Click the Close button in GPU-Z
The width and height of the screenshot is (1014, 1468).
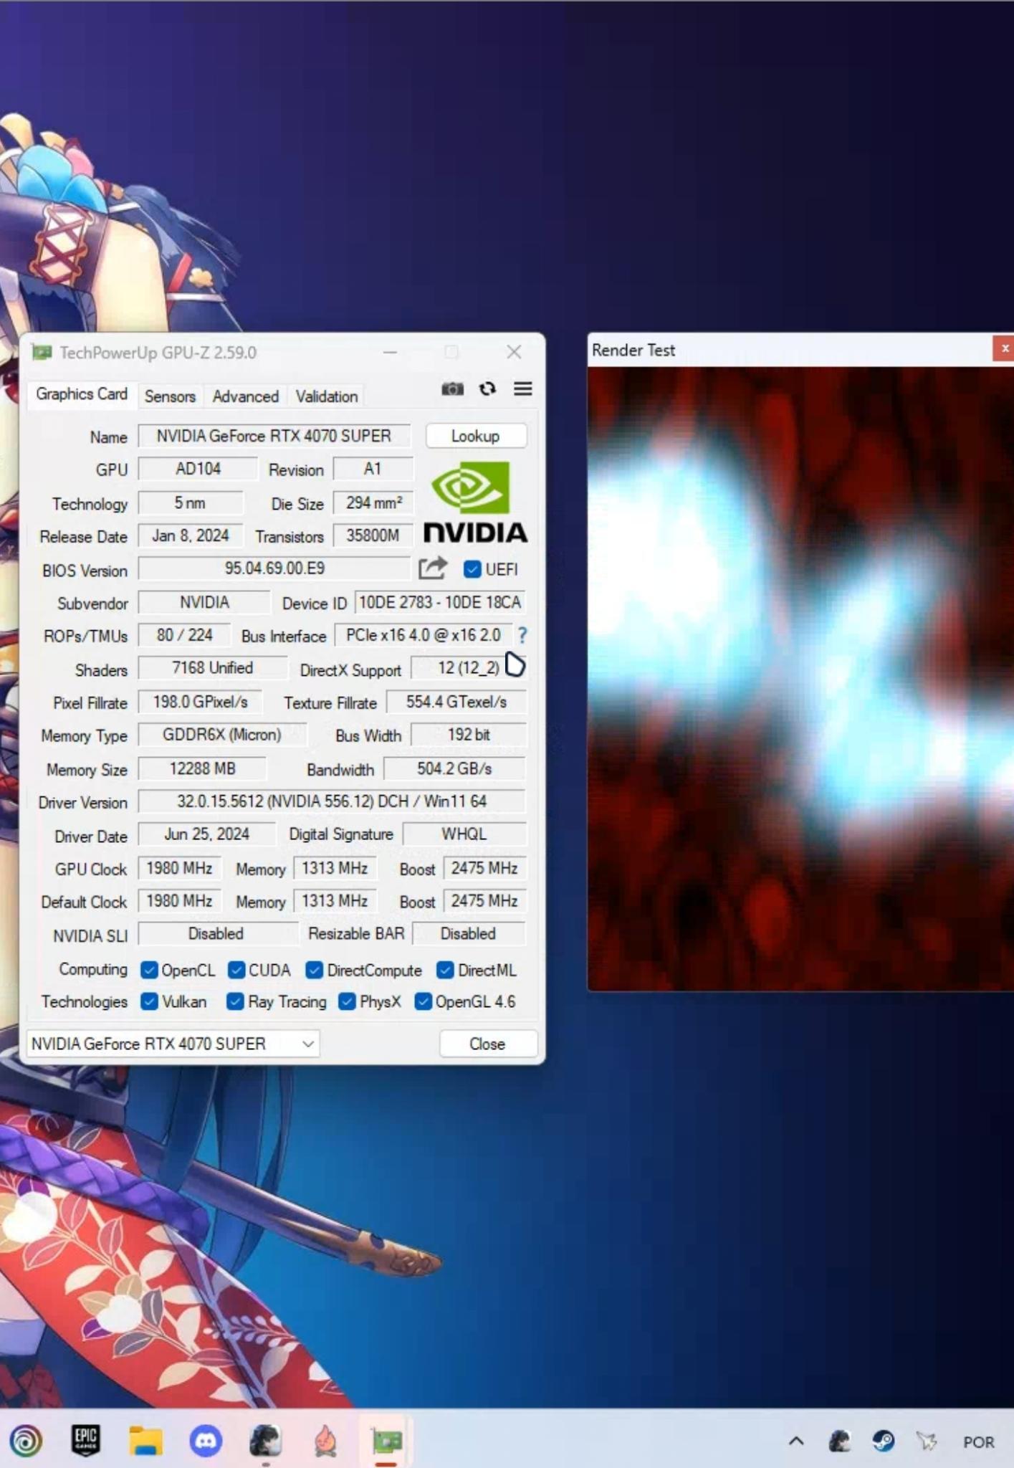[487, 1044]
